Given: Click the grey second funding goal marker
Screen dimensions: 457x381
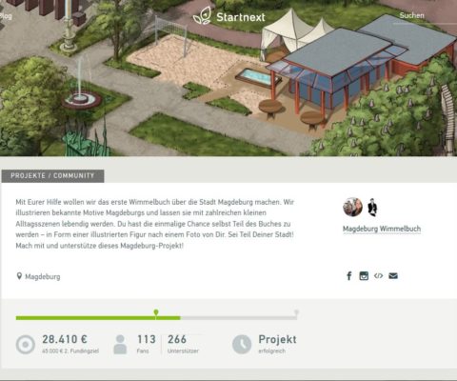Looking at the screenshot, I should click(x=296, y=313).
